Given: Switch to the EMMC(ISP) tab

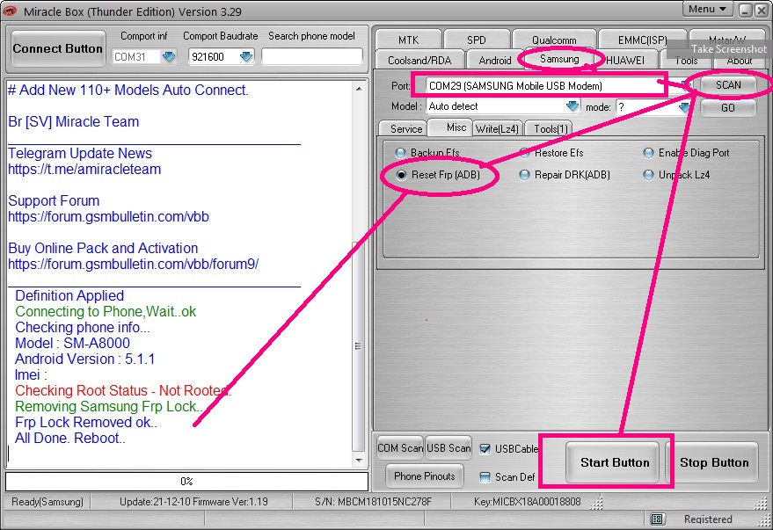Looking at the screenshot, I should 642,40.
